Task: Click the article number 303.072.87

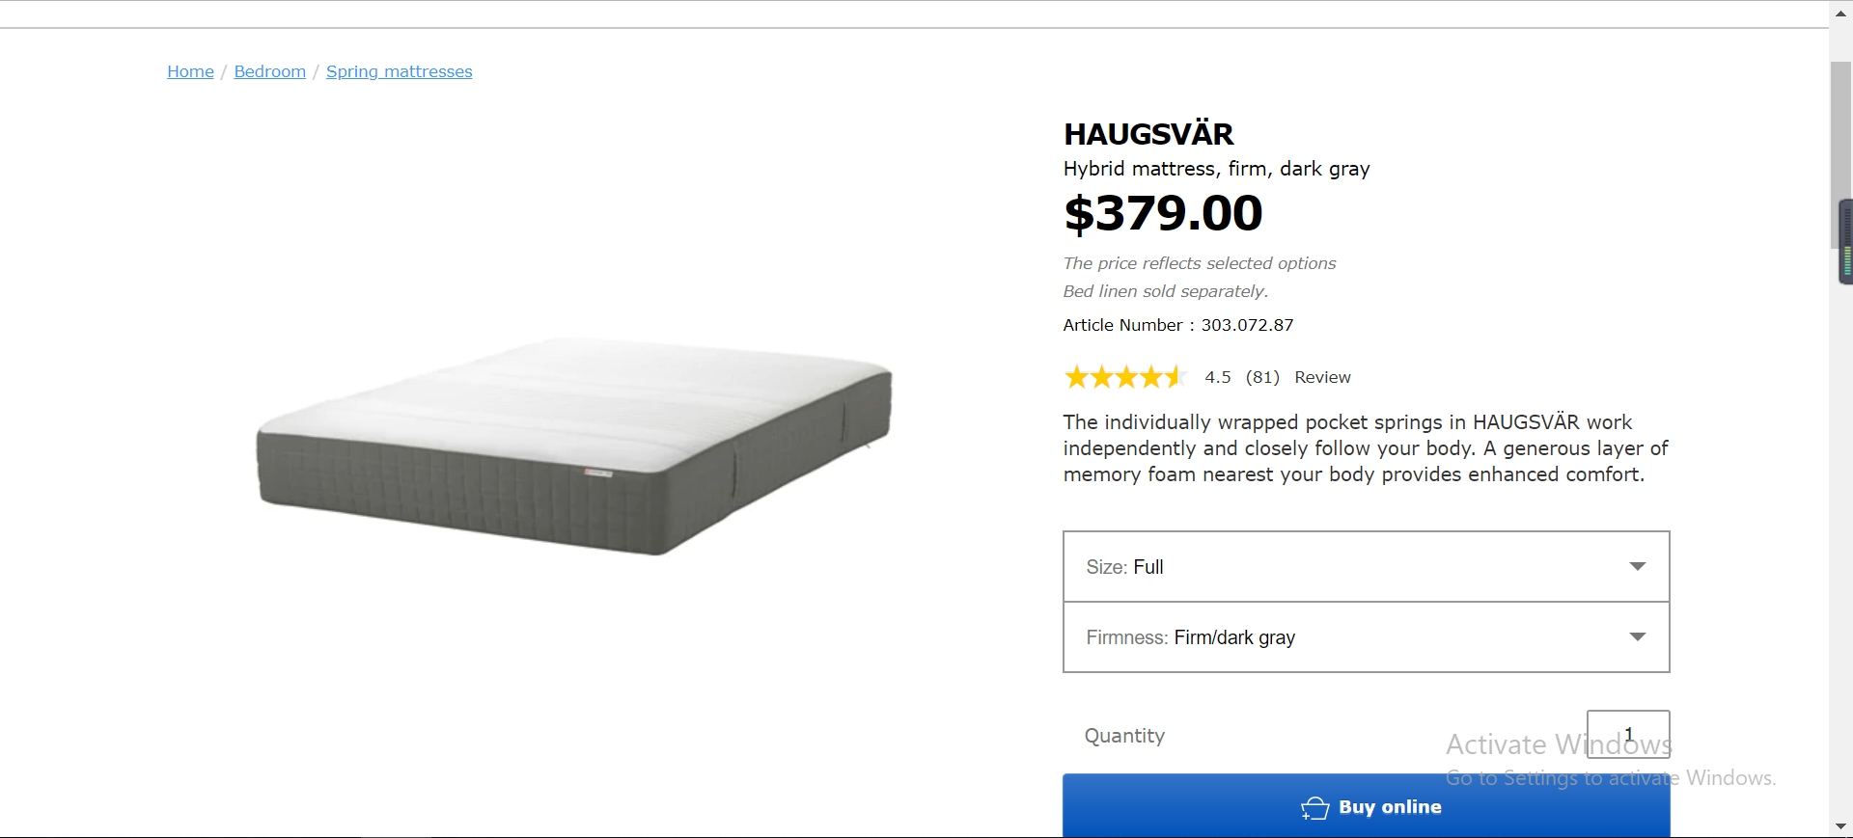Action: point(1247,325)
